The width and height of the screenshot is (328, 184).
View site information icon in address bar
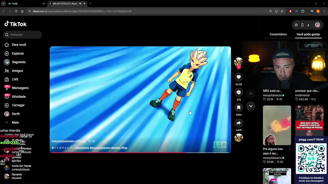(29, 11)
